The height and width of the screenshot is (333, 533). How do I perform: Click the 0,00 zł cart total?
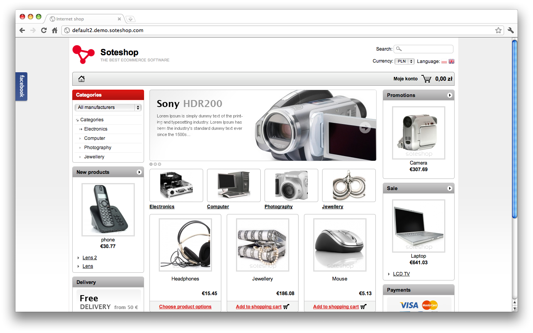pyautogui.click(x=444, y=79)
